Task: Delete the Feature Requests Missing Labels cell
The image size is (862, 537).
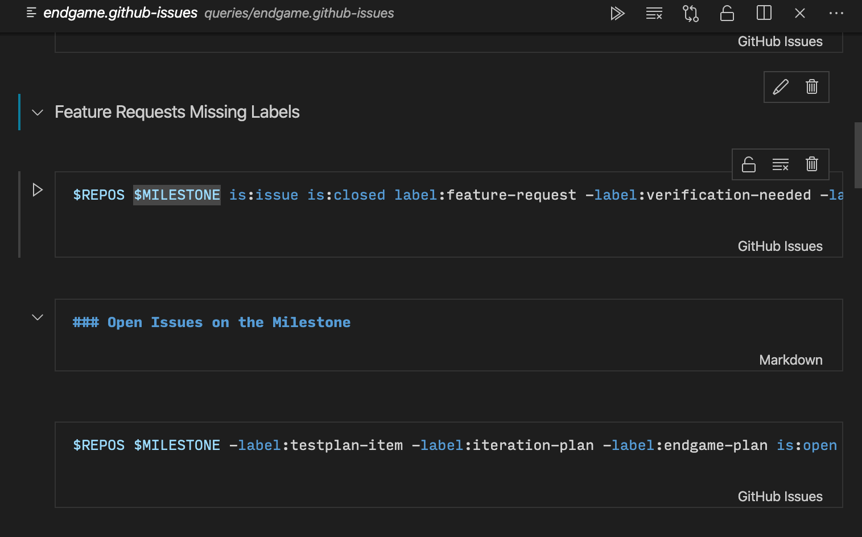Action: pos(811,86)
